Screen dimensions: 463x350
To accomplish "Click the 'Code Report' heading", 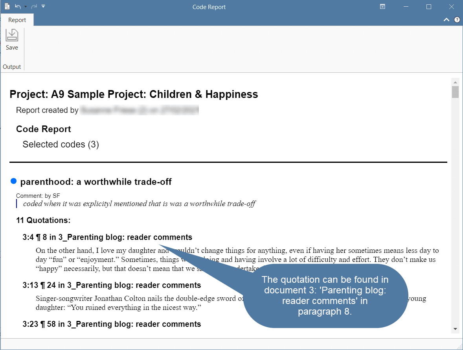I will pos(43,129).
